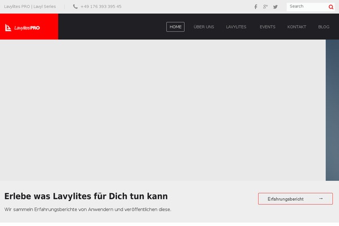Click the red search magnifier icon
The height and width of the screenshot is (226, 339).
pos(331,7)
